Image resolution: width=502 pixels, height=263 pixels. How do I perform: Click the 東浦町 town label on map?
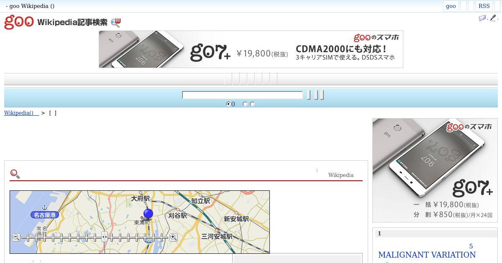point(142,223)
